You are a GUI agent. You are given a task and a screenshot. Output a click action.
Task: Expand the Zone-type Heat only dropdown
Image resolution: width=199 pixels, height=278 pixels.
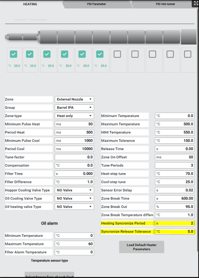tap(74, 116)
